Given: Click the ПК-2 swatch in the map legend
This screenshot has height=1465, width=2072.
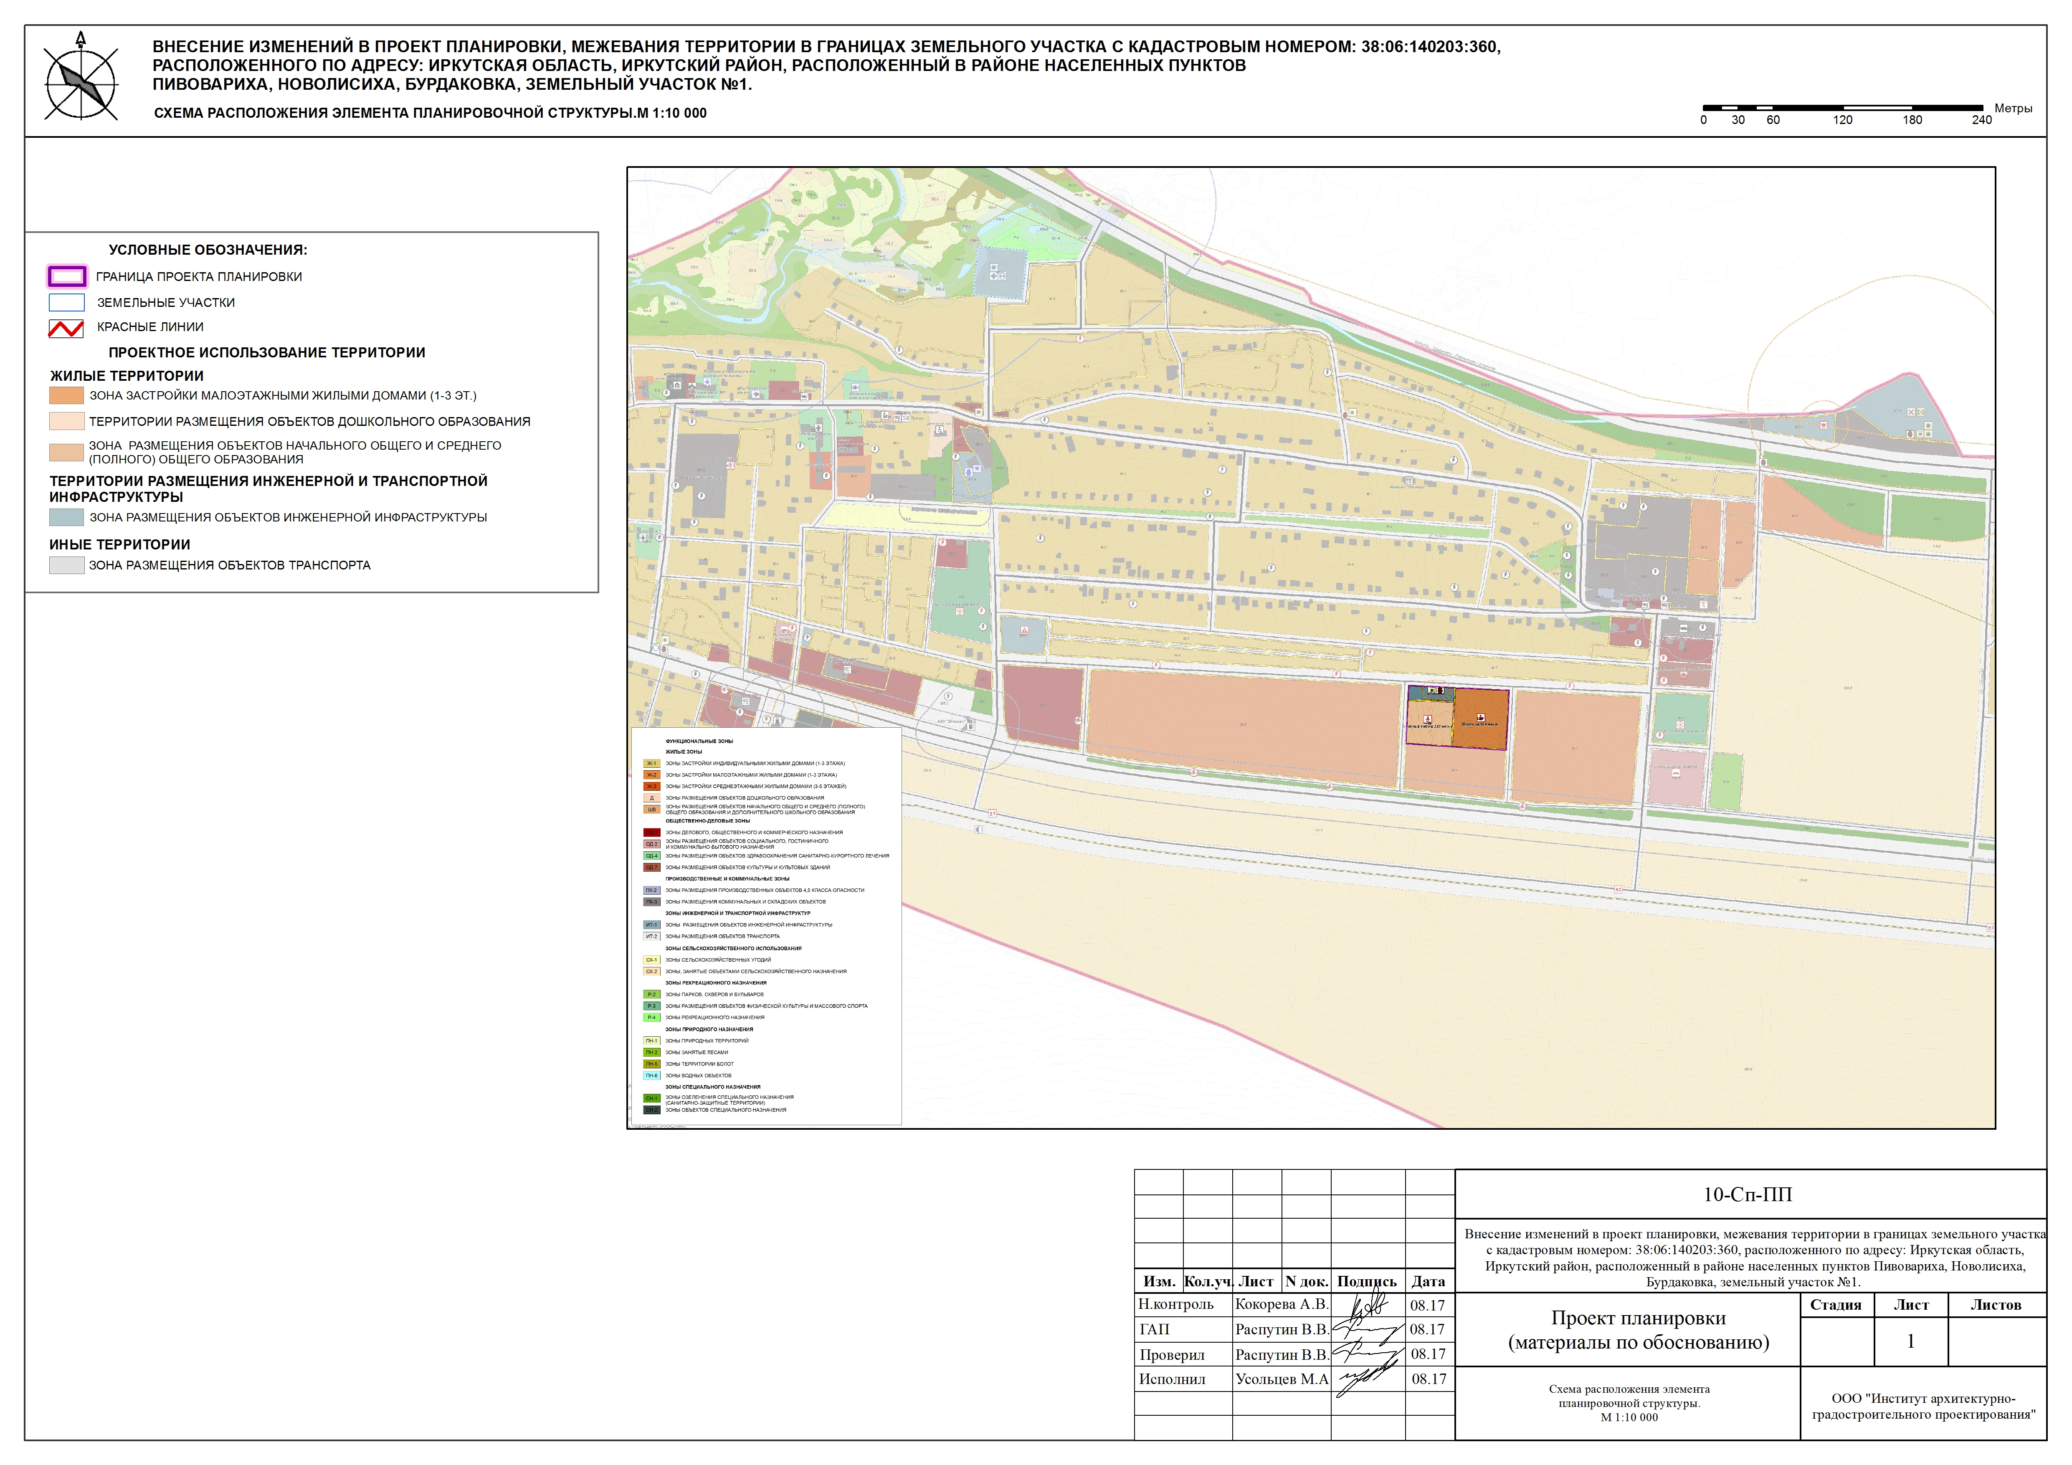Looking at the screenshot, I should [651, 891].
